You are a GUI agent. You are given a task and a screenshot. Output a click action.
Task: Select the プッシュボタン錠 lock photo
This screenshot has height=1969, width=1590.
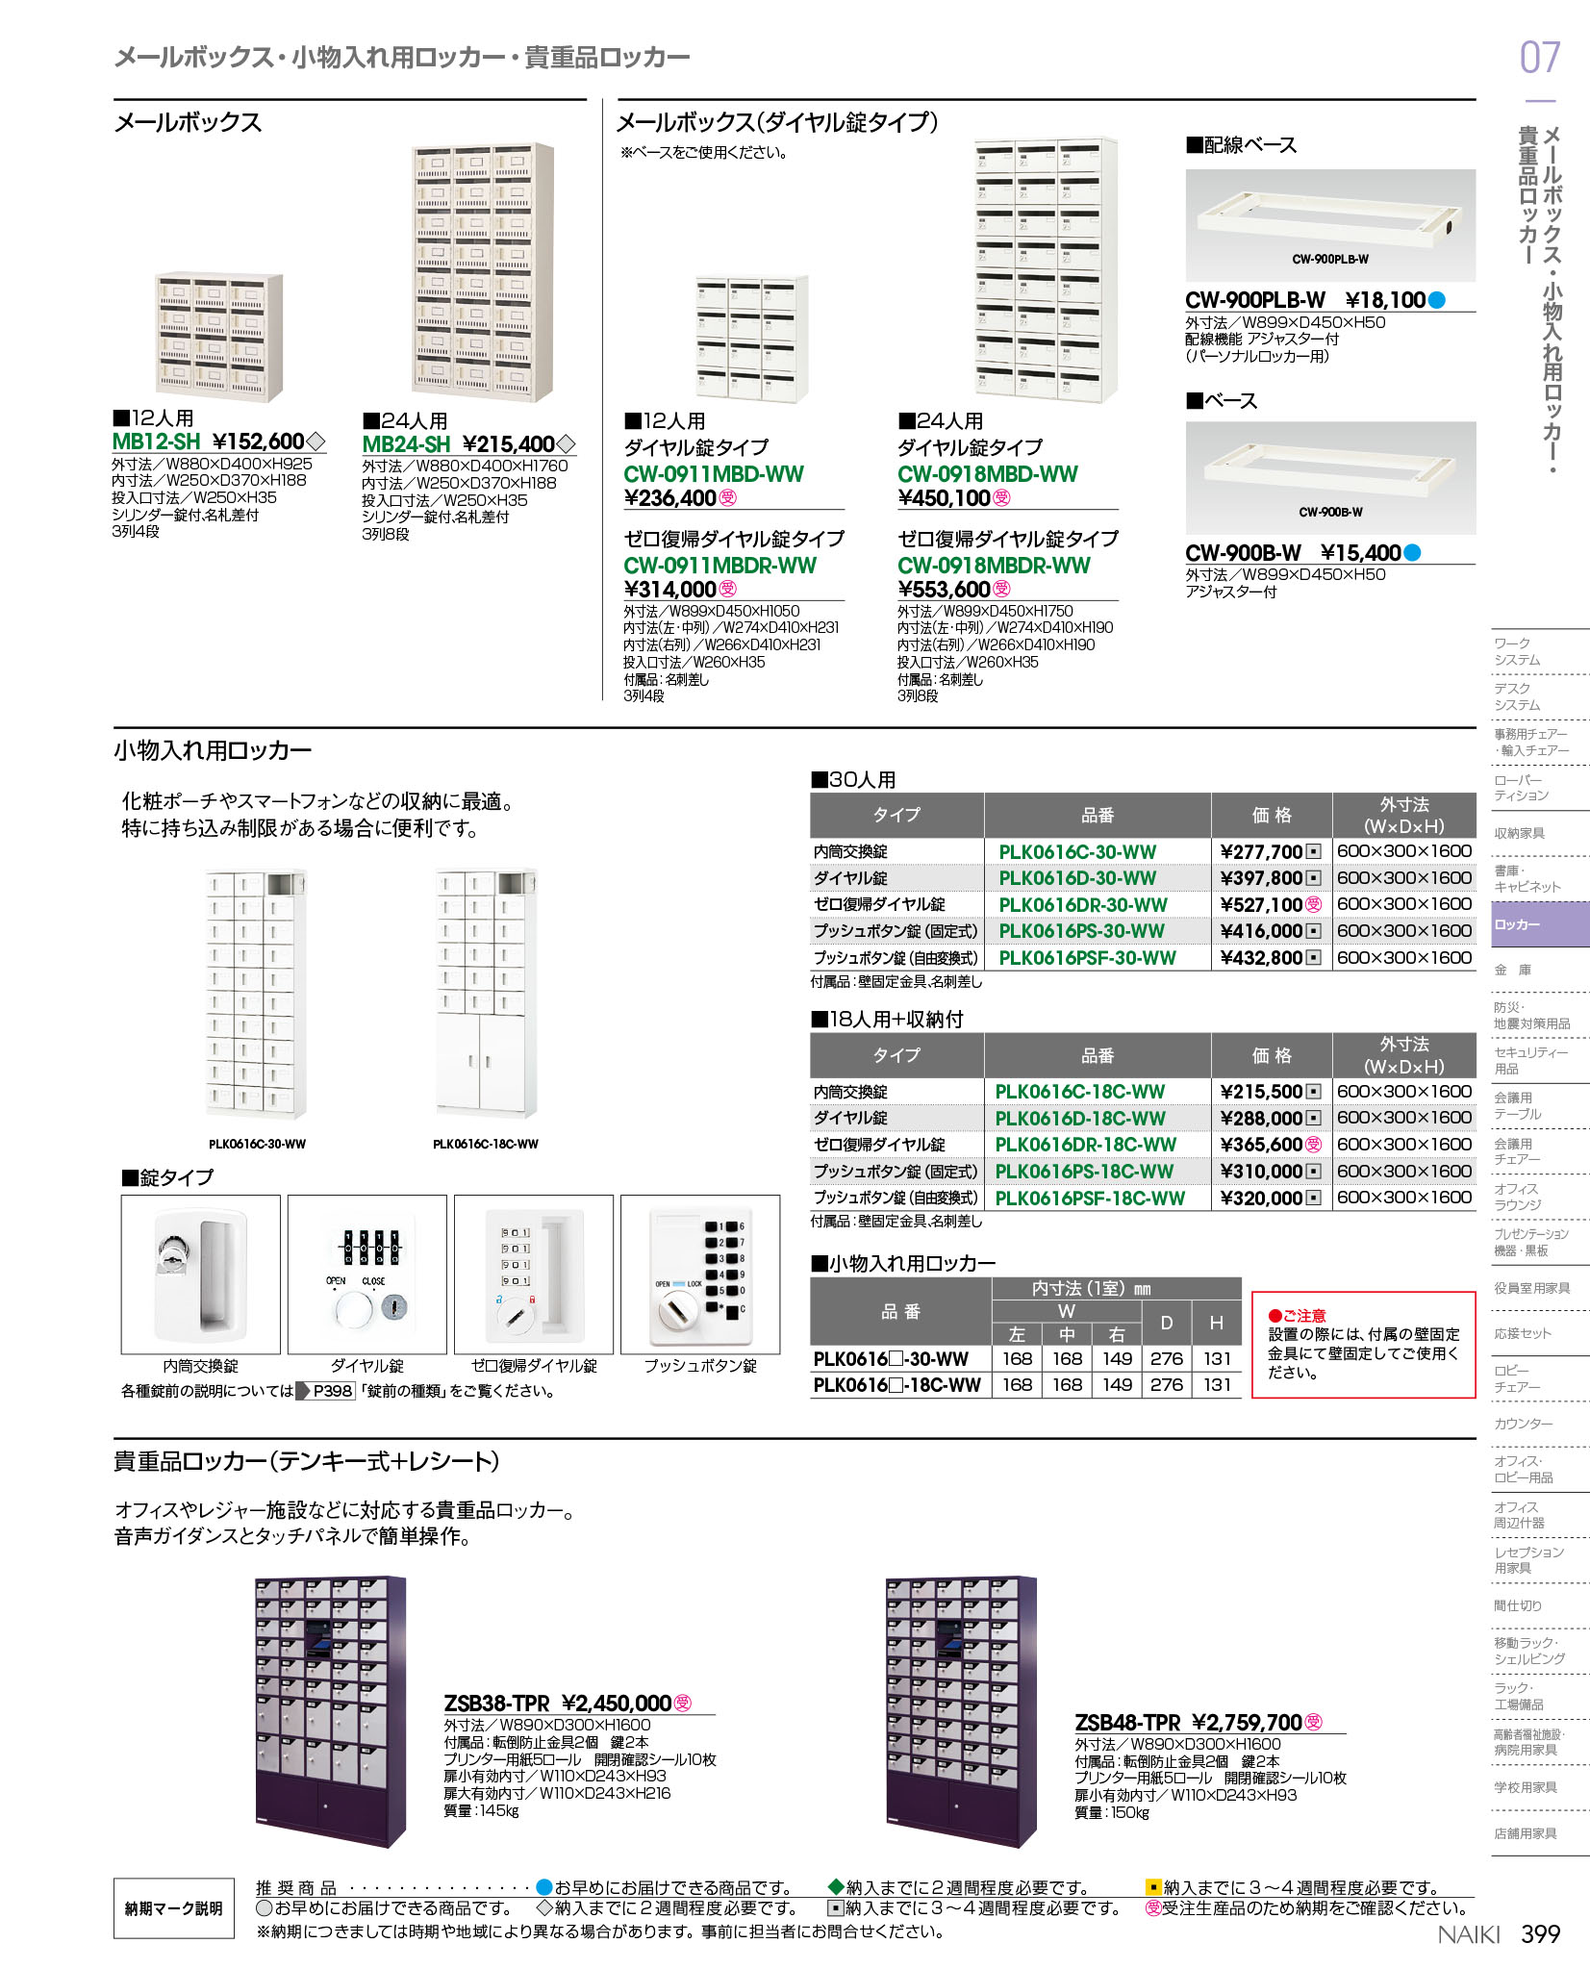(699, 1274)
